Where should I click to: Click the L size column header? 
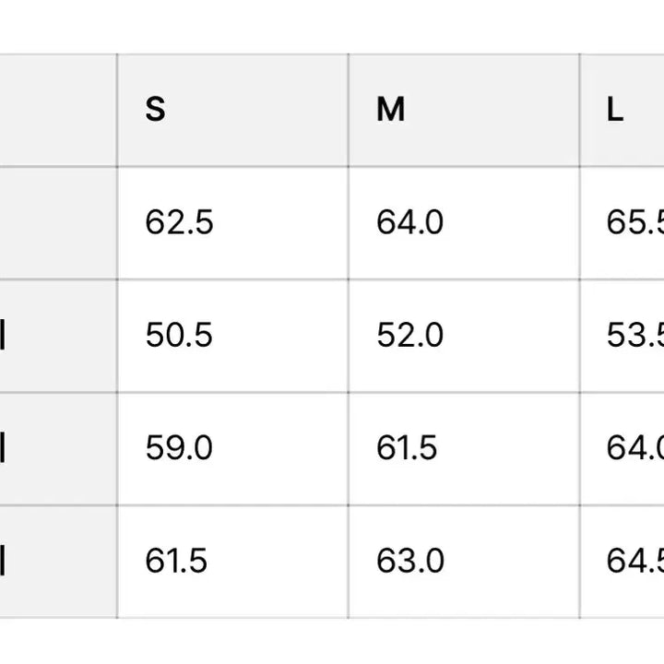click(x=616, y=110)
